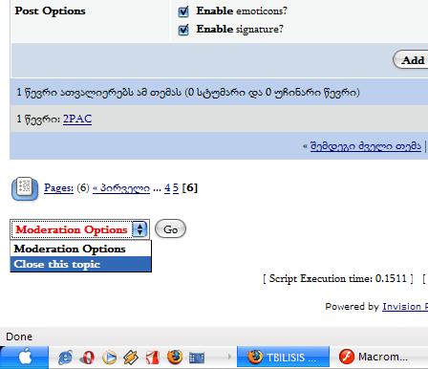Switch to TBILISIS Firefox taskbar window

pos(283,358)
